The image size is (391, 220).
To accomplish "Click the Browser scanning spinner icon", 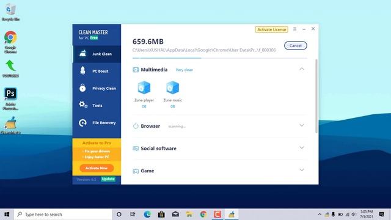I will [x=136, y=127].
